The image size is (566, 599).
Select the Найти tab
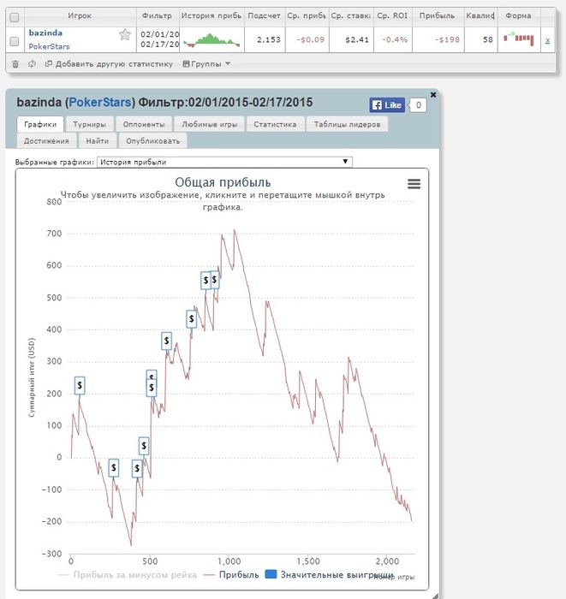coord(98,141)
